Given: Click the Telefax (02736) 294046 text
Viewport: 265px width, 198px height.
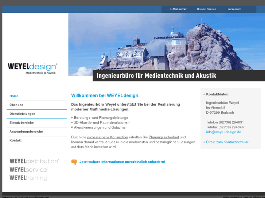Looking at the screenshot, I should pos(225,127).
